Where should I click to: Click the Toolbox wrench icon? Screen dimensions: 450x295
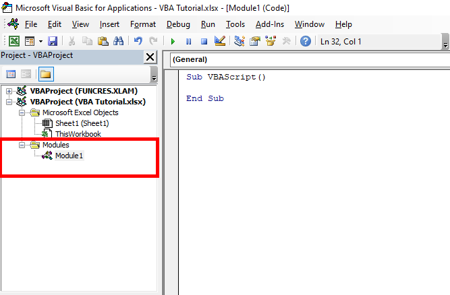click(286, 41)
